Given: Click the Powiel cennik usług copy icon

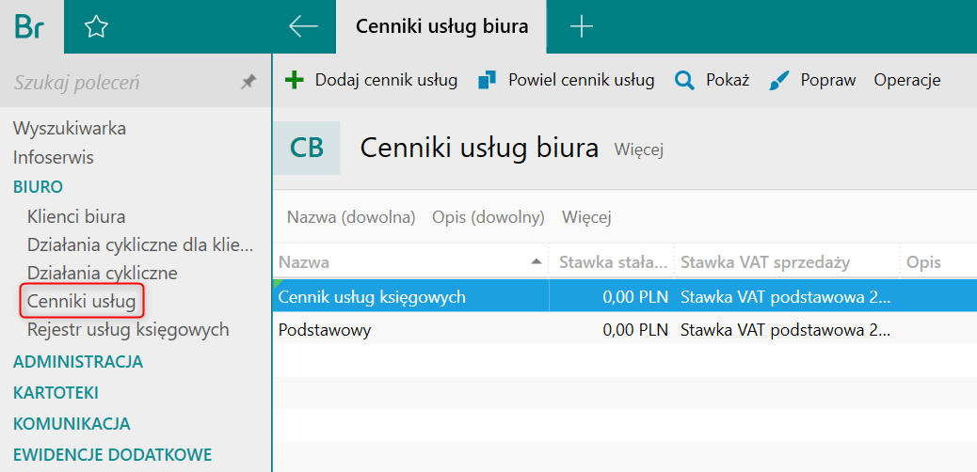Looking at the screenshot, I should coord(488,80).
